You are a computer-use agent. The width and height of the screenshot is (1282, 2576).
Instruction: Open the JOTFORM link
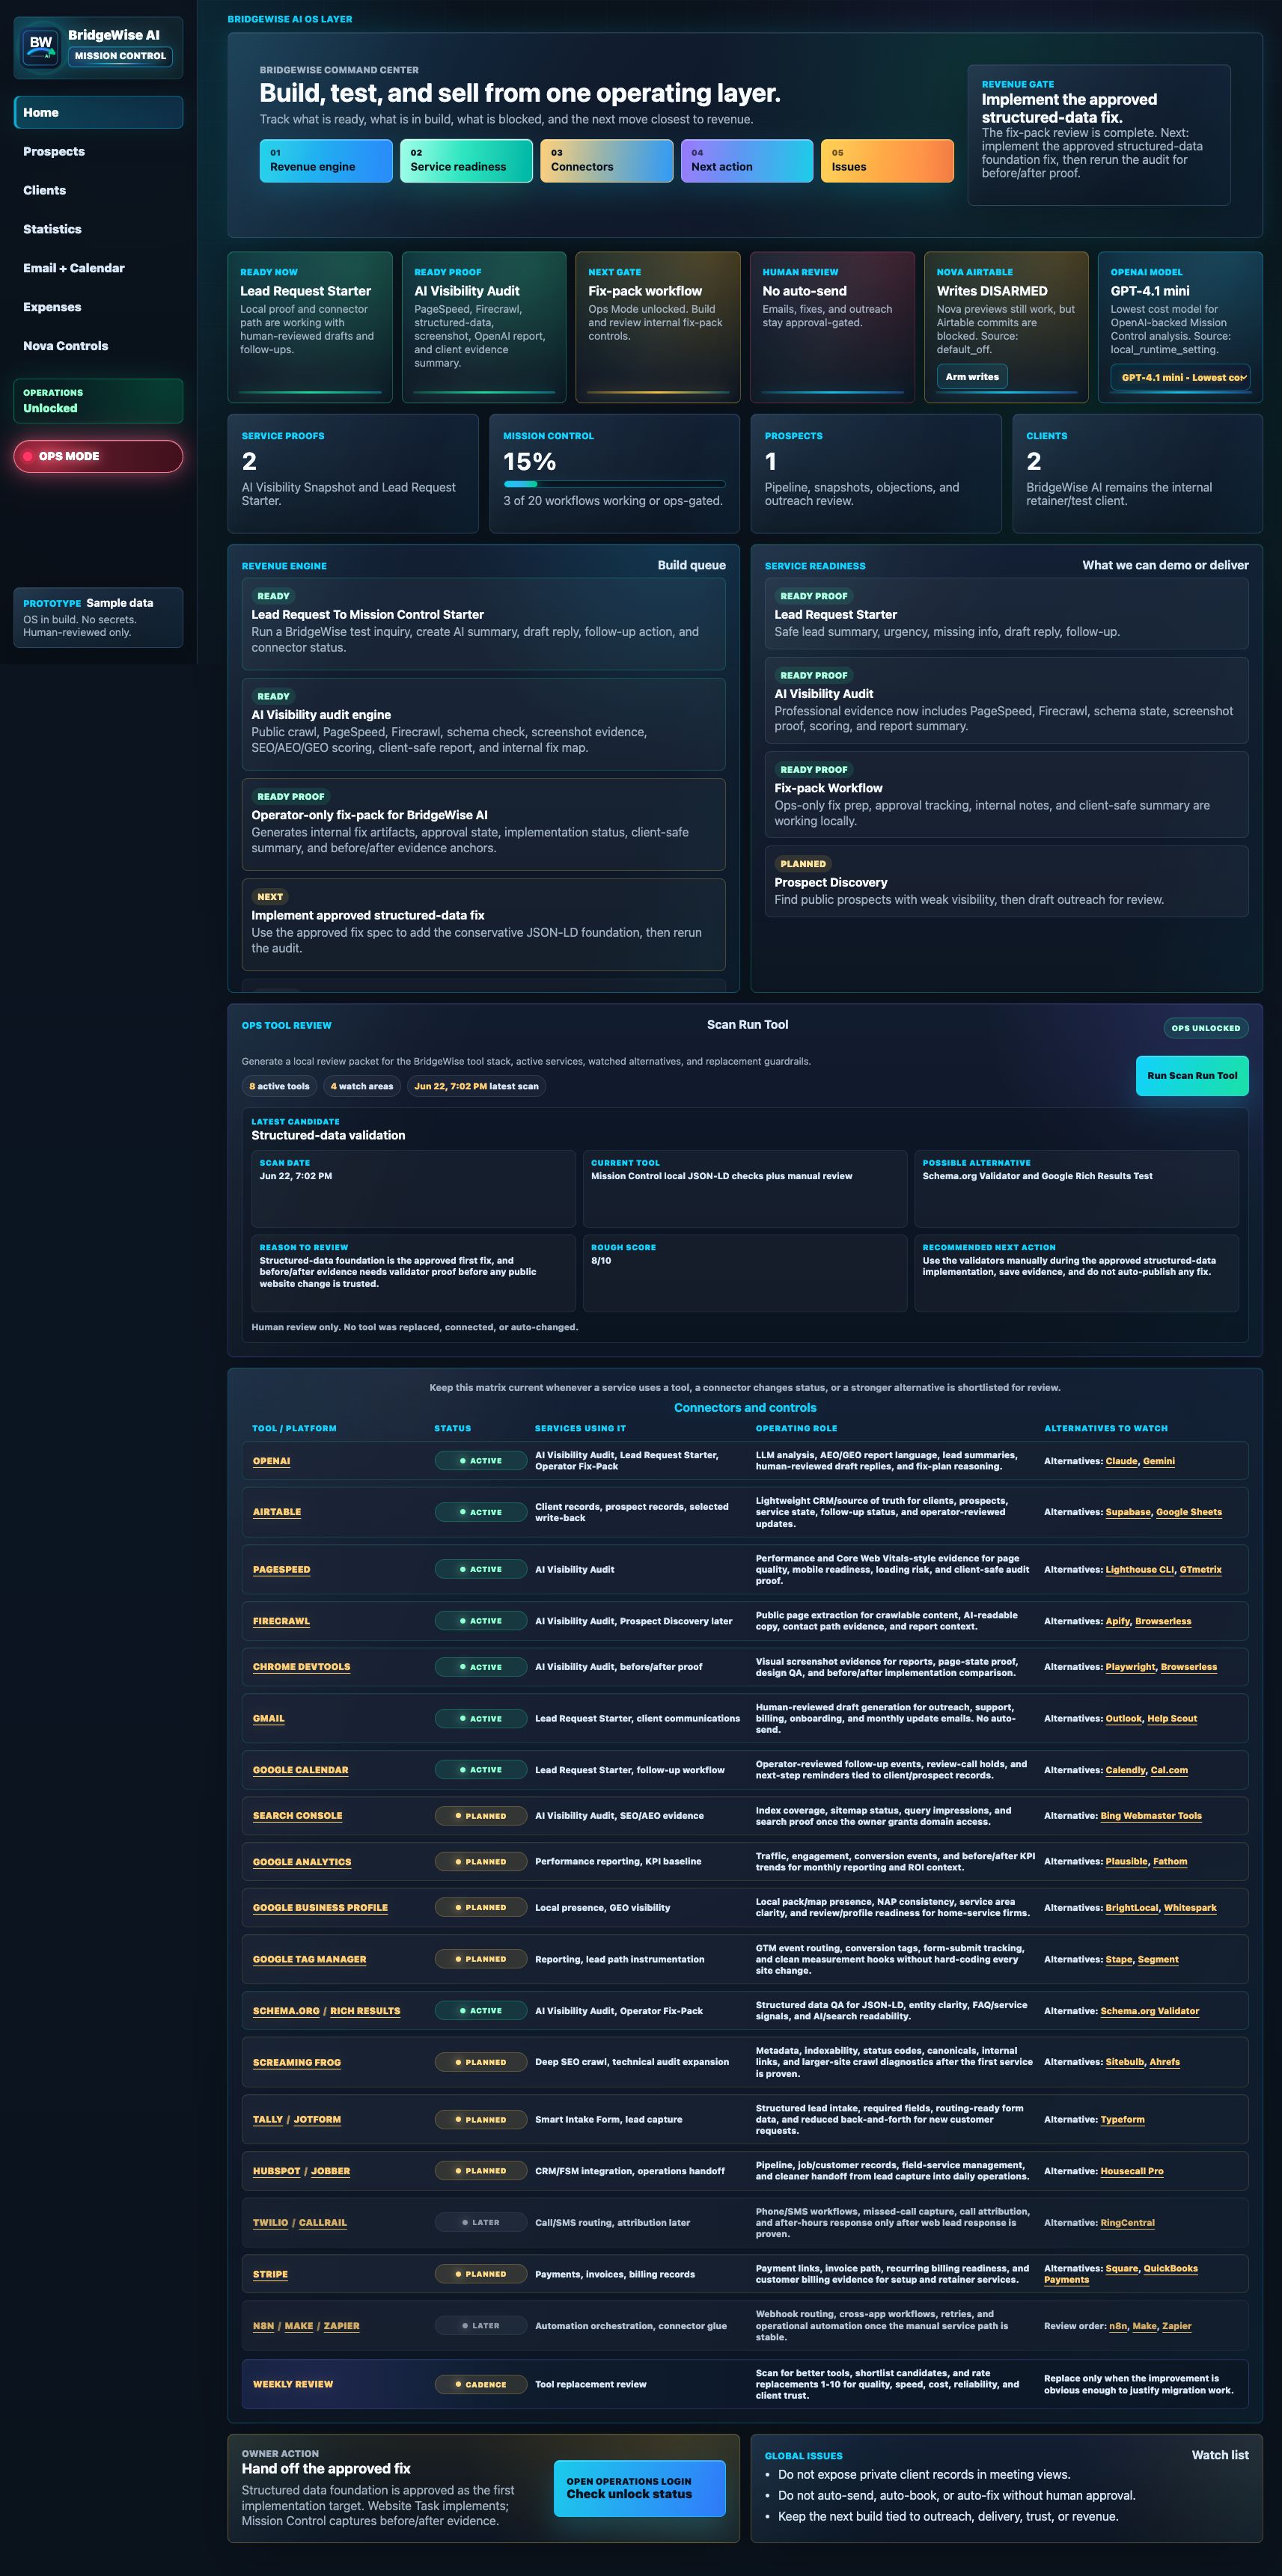click(317, 2119)
